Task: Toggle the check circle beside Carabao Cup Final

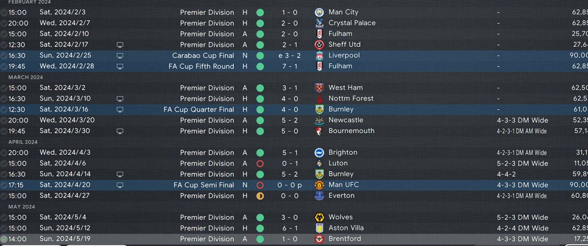Action: 4,56
